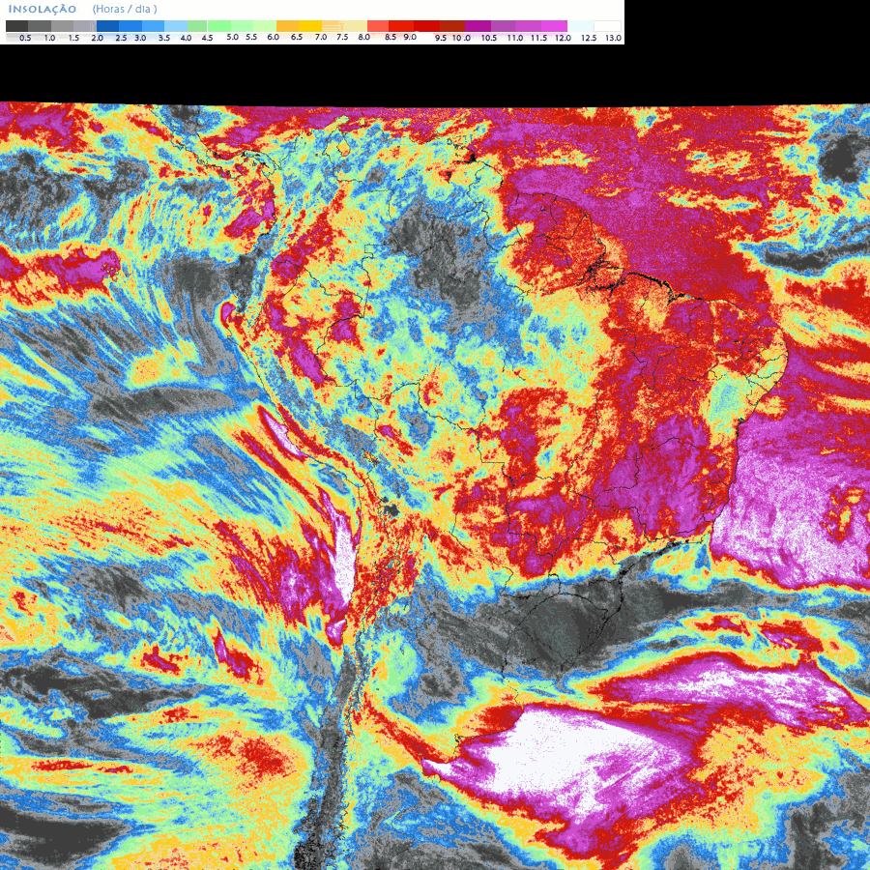Viewport: 870px width, 870px height.
Task: Click the 3.0 legend value label
Action: coord(140,38)
